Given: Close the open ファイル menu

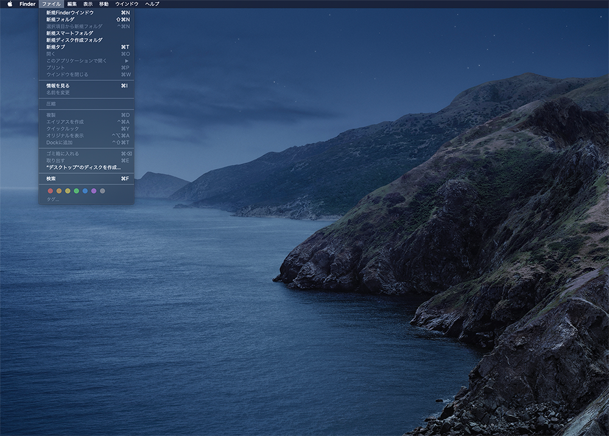Looking at the screenshot, I should tap(51, 4).
